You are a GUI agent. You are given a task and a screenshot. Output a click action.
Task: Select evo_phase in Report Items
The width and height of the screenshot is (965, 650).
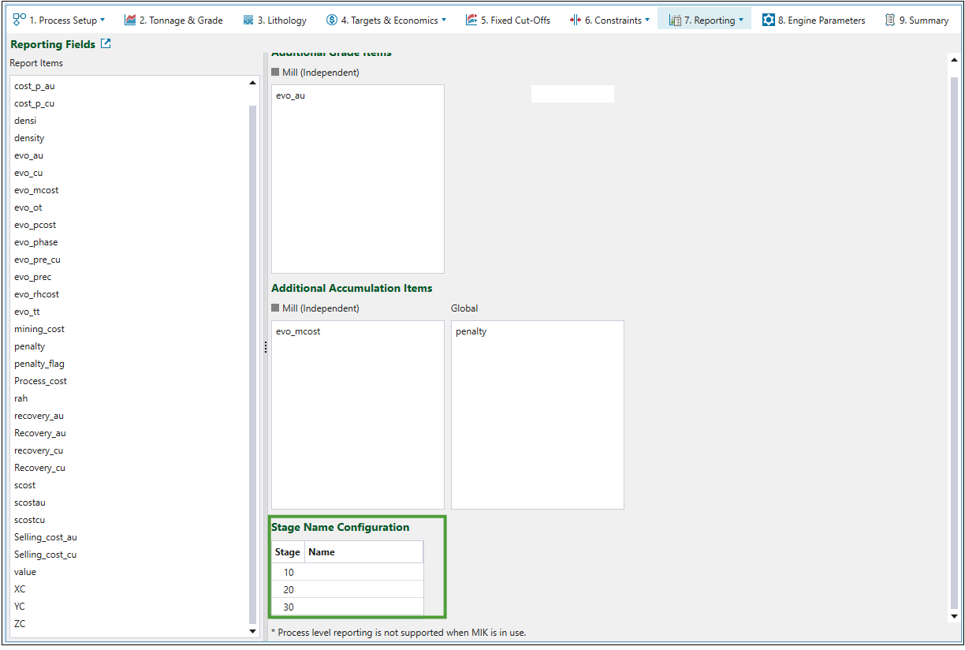(36, 242)
